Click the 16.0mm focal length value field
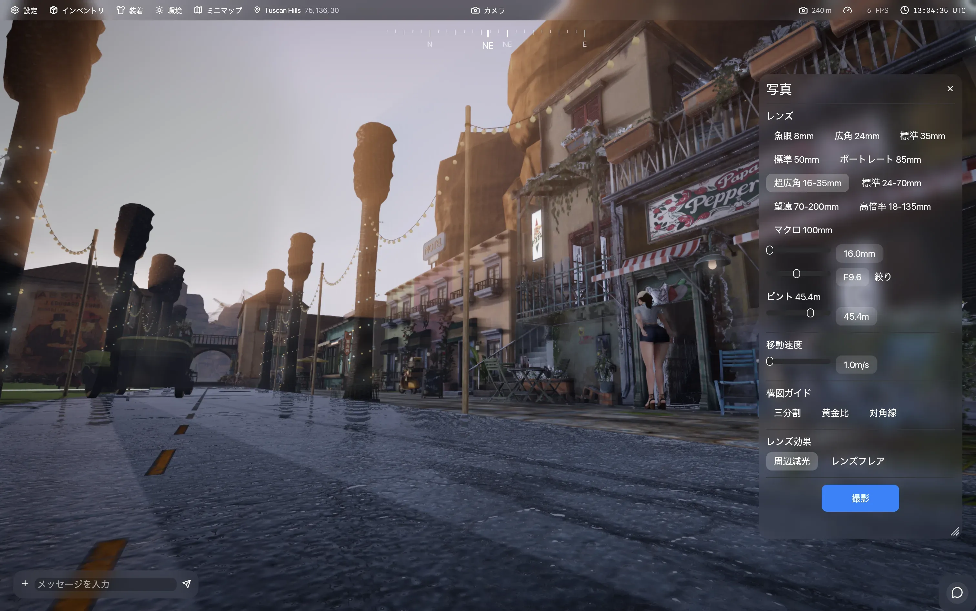Image resolution: width=976 pixels, height=611 pixels. (x=859, y=253)
